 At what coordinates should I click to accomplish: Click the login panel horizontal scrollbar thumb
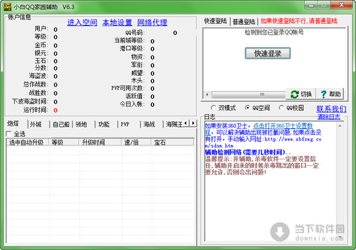(249, 94)
